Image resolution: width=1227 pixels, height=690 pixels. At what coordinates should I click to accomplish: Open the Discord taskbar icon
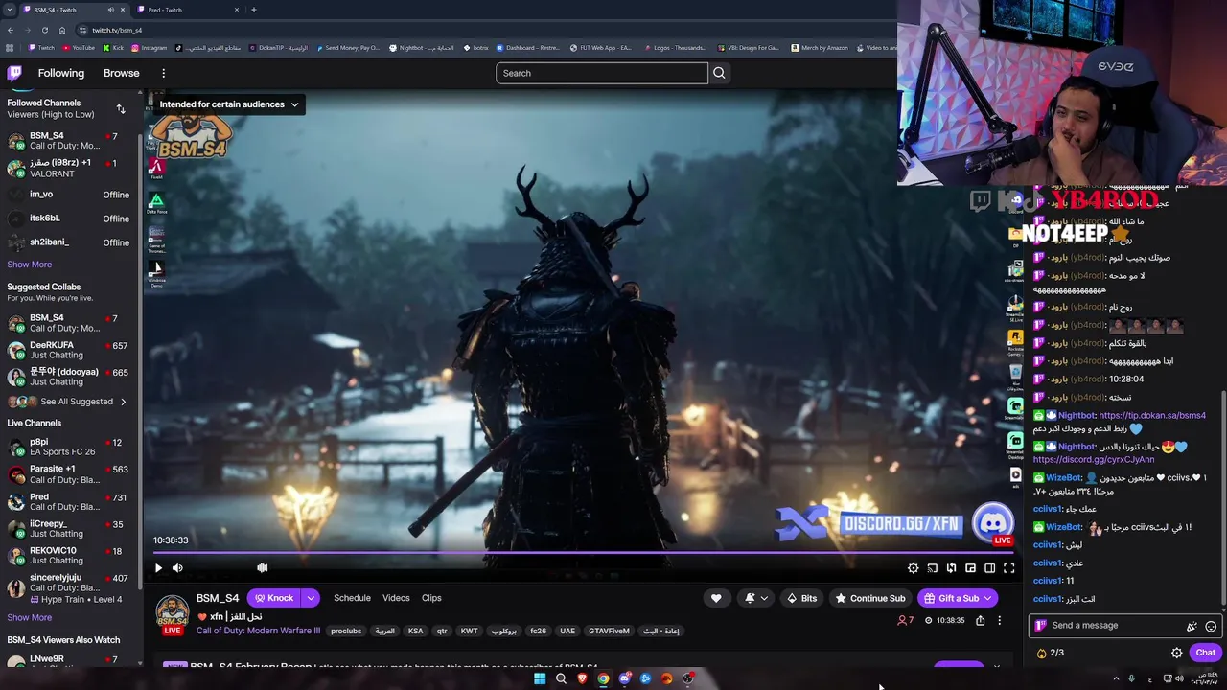coord(624,678)
